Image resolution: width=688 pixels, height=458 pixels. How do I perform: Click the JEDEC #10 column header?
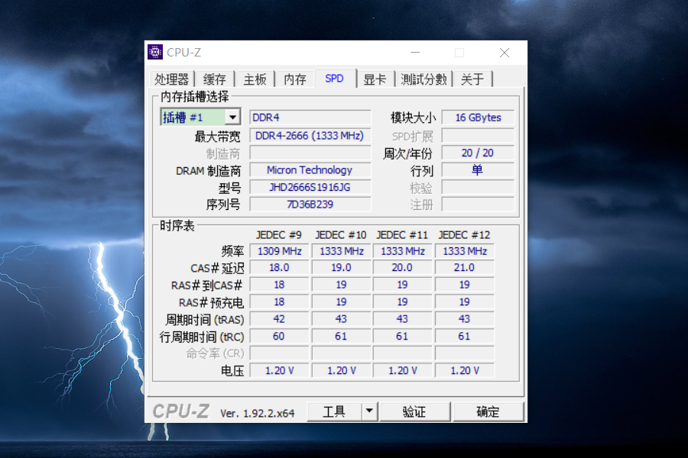tap(340, 235)
